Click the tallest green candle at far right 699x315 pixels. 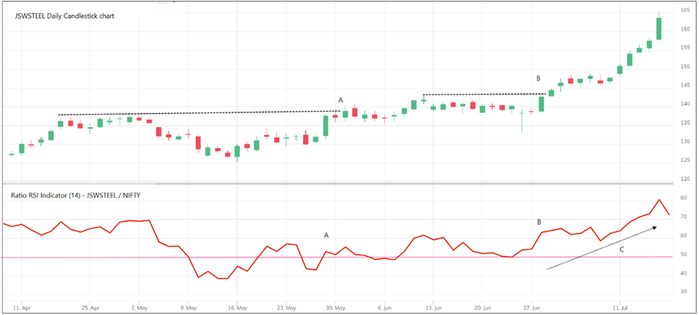click(x=659, y=28)
